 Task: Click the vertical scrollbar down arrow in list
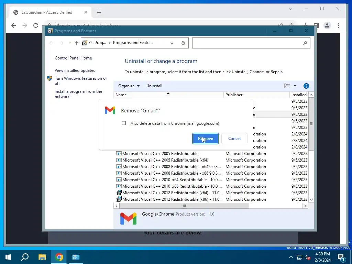(x=311, y=200)
